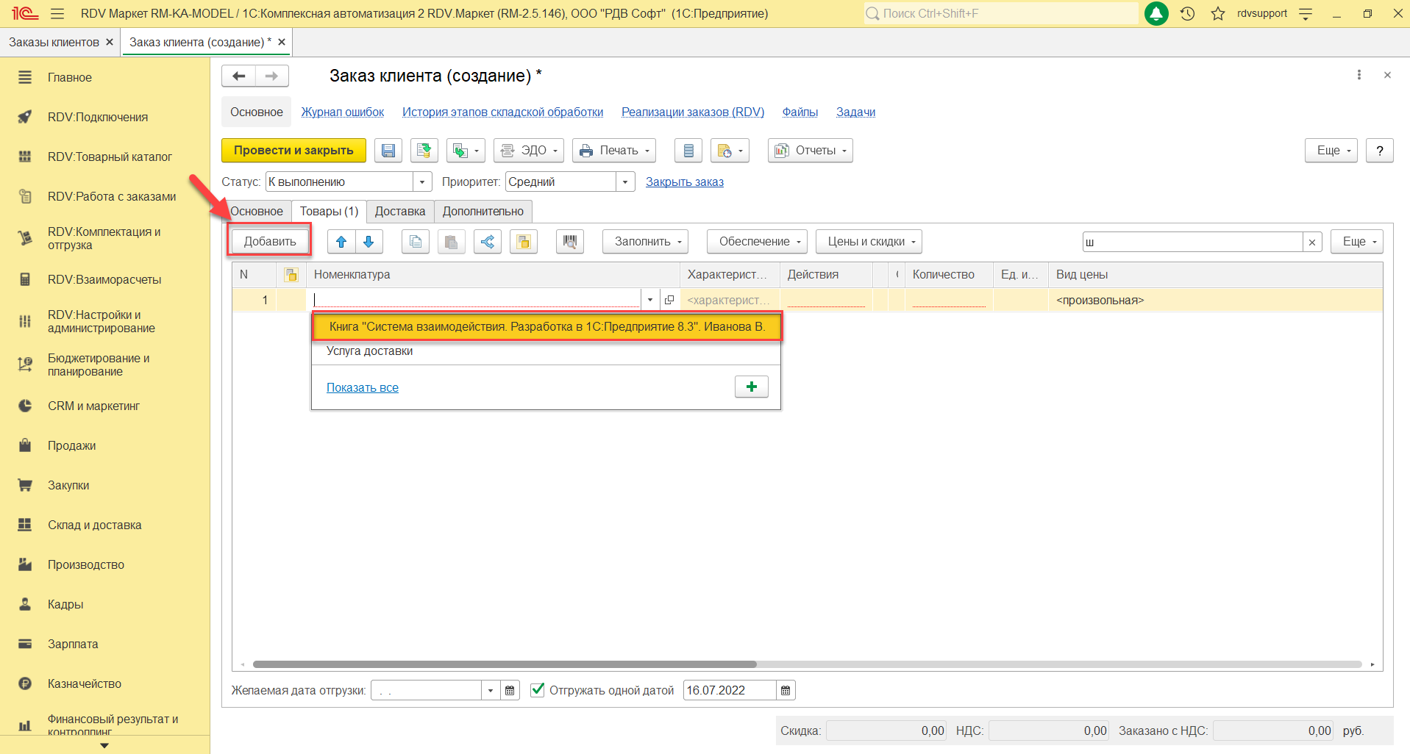Open the history clock icon in title bar
Screen dimensions: 1410x754
[1187, 13]
